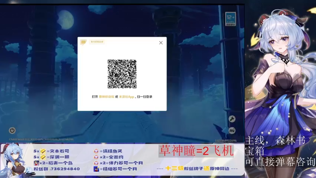Click the 清精鱼叉 line
316x178 pixels.
[108, 151]
